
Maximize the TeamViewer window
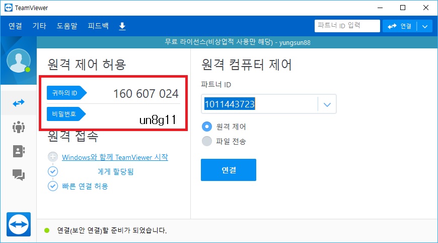(403, 8)
